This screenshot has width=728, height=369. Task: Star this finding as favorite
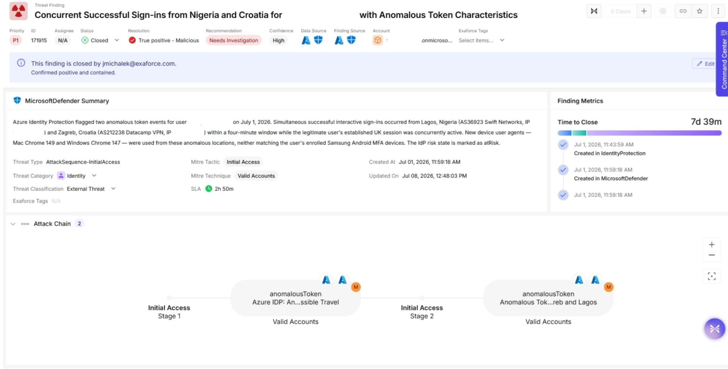[700, 11]
